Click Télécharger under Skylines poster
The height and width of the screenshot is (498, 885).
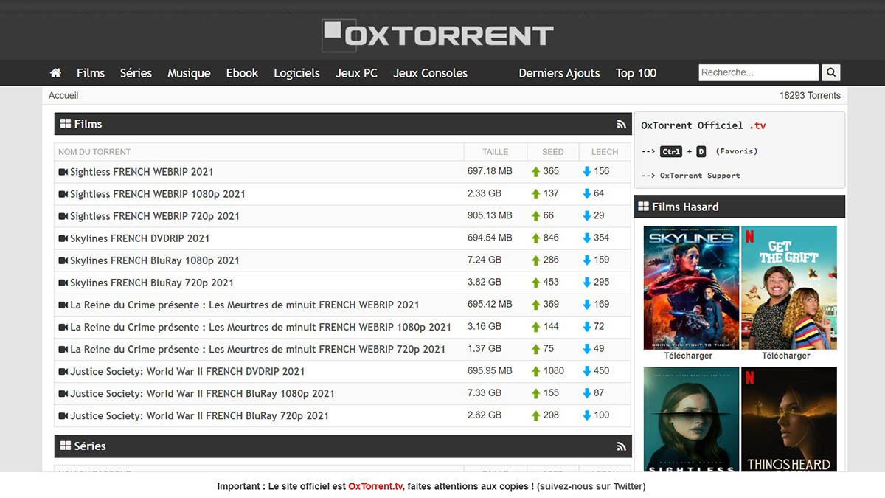click(688, 356)
